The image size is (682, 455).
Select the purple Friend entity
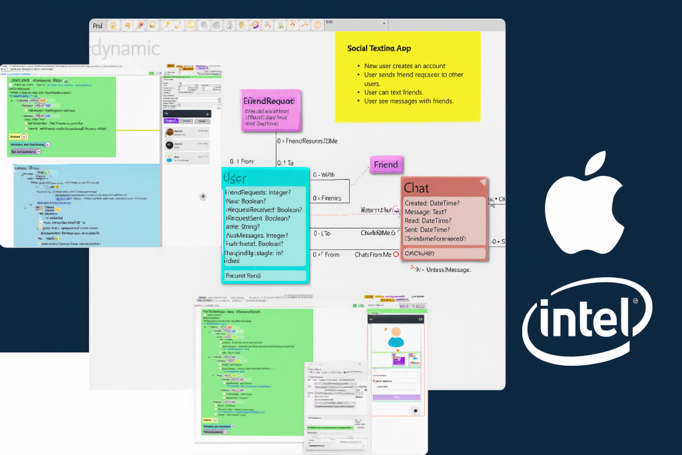click(x=385, y=165)
